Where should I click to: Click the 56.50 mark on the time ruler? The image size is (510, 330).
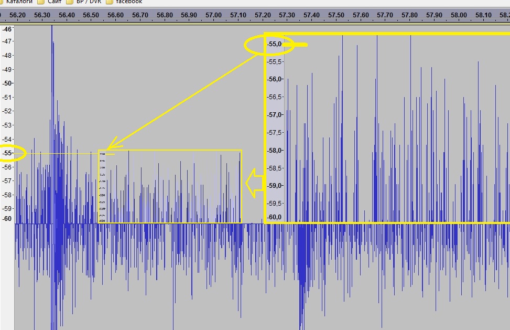click(91, 15)
